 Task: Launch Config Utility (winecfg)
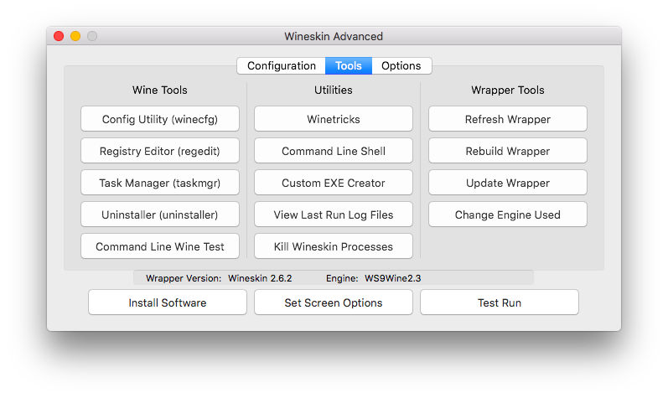pos(160,119)
